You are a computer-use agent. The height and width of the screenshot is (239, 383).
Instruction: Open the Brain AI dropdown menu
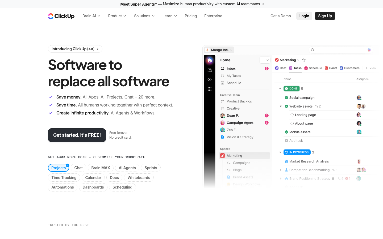[x=91, y=16]
